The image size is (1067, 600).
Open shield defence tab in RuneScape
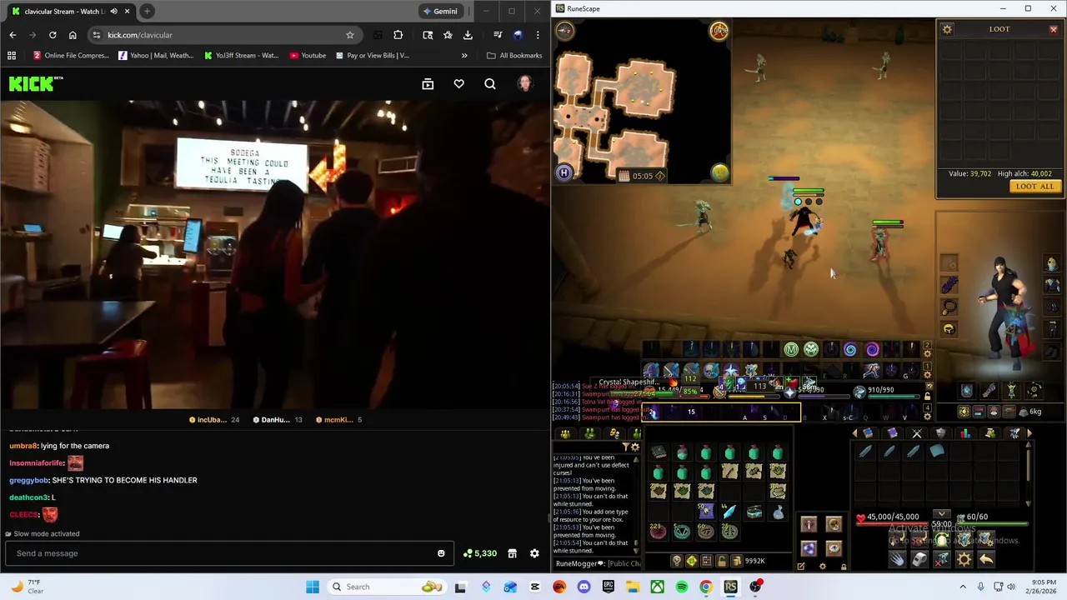point(940,433)
